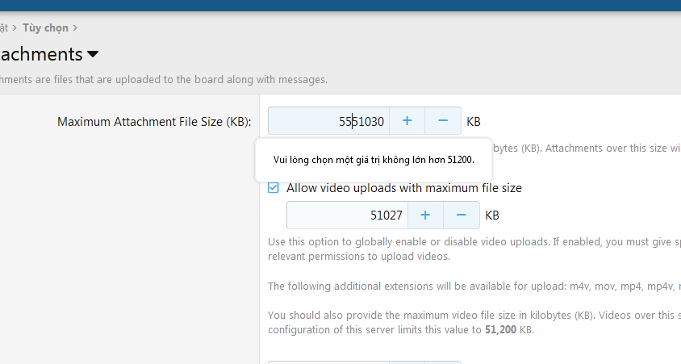Viewport: 681px width, 364px height.
Task: Click the KB unit beside the 5551030 field
Action: 474,122
